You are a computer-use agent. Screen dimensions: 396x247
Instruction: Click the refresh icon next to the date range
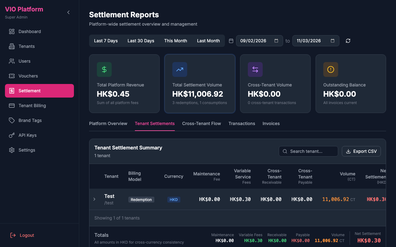348,40
